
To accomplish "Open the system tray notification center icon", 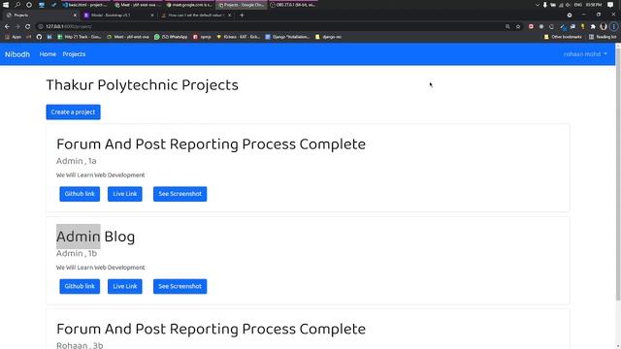I will pos(610,5).
